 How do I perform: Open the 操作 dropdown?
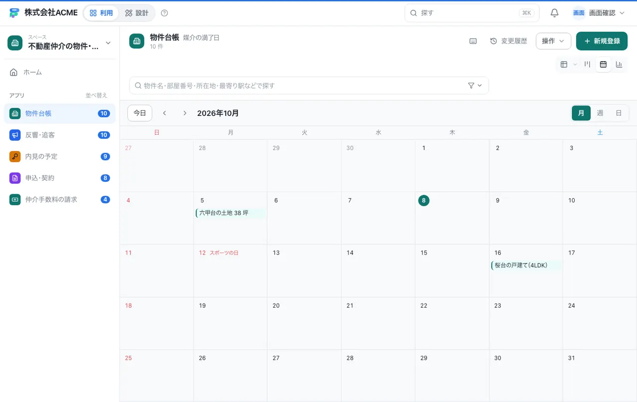(x=553, y=41)
